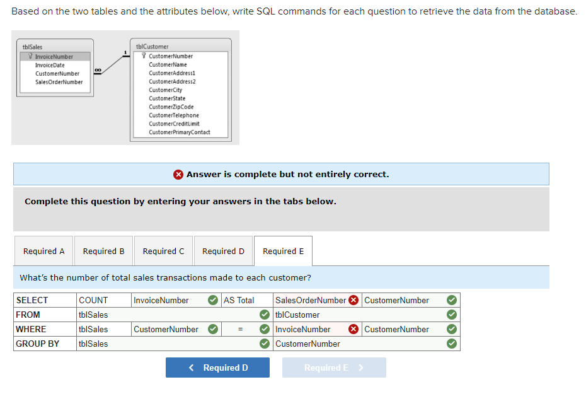Click the COUNT cell in SELECT row
The width and height of the screenshot is (586, 394).
point(104,300)
